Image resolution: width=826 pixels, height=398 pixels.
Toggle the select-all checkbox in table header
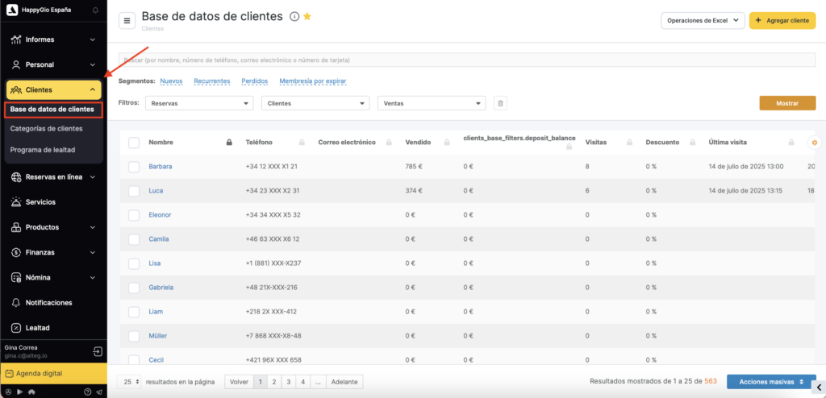134,143
